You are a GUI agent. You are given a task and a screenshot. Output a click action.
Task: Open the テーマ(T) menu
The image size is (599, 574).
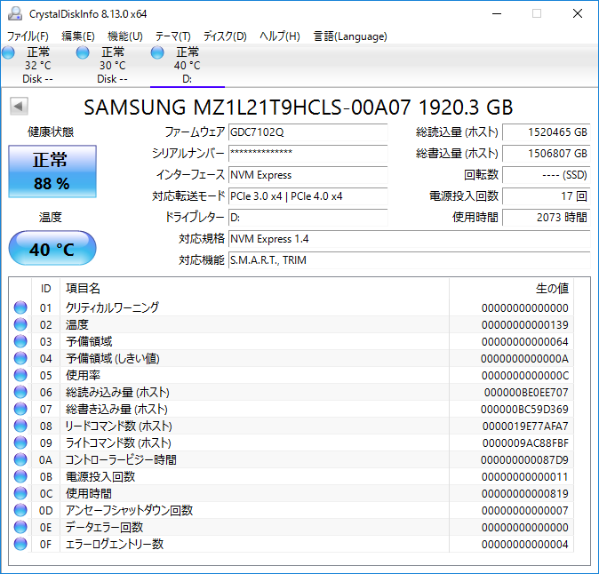coord(172,36)
